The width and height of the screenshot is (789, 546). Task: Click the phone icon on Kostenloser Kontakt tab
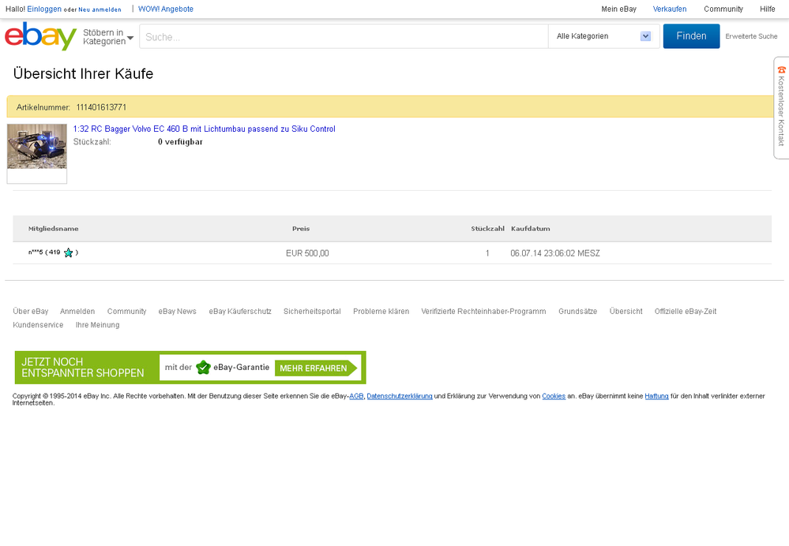click(x=781, y=70)
